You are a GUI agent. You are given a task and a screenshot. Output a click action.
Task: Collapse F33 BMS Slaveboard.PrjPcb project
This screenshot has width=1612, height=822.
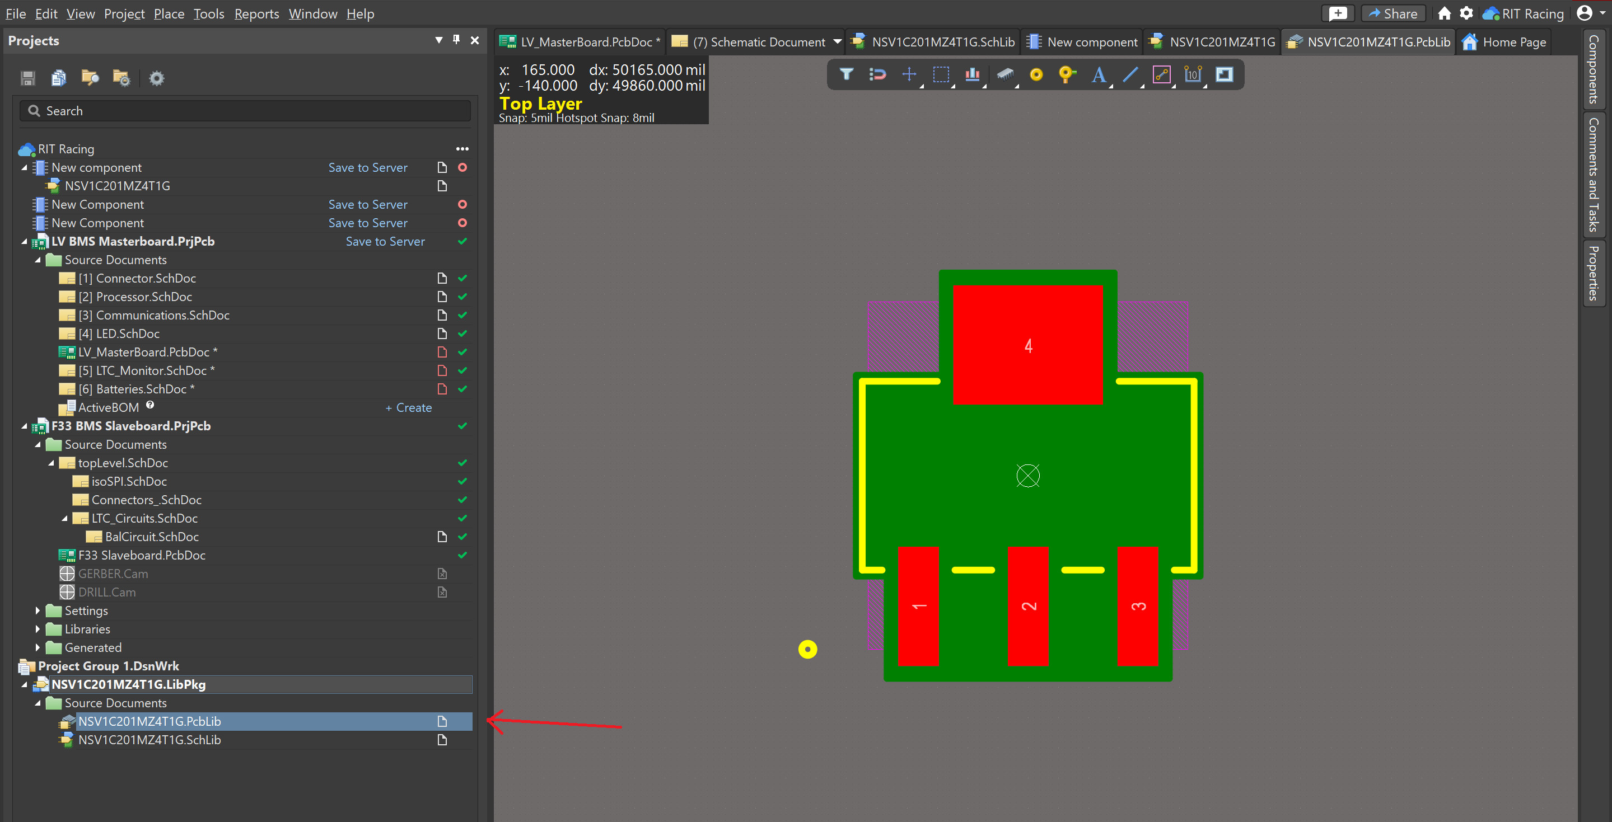(25, 426)
